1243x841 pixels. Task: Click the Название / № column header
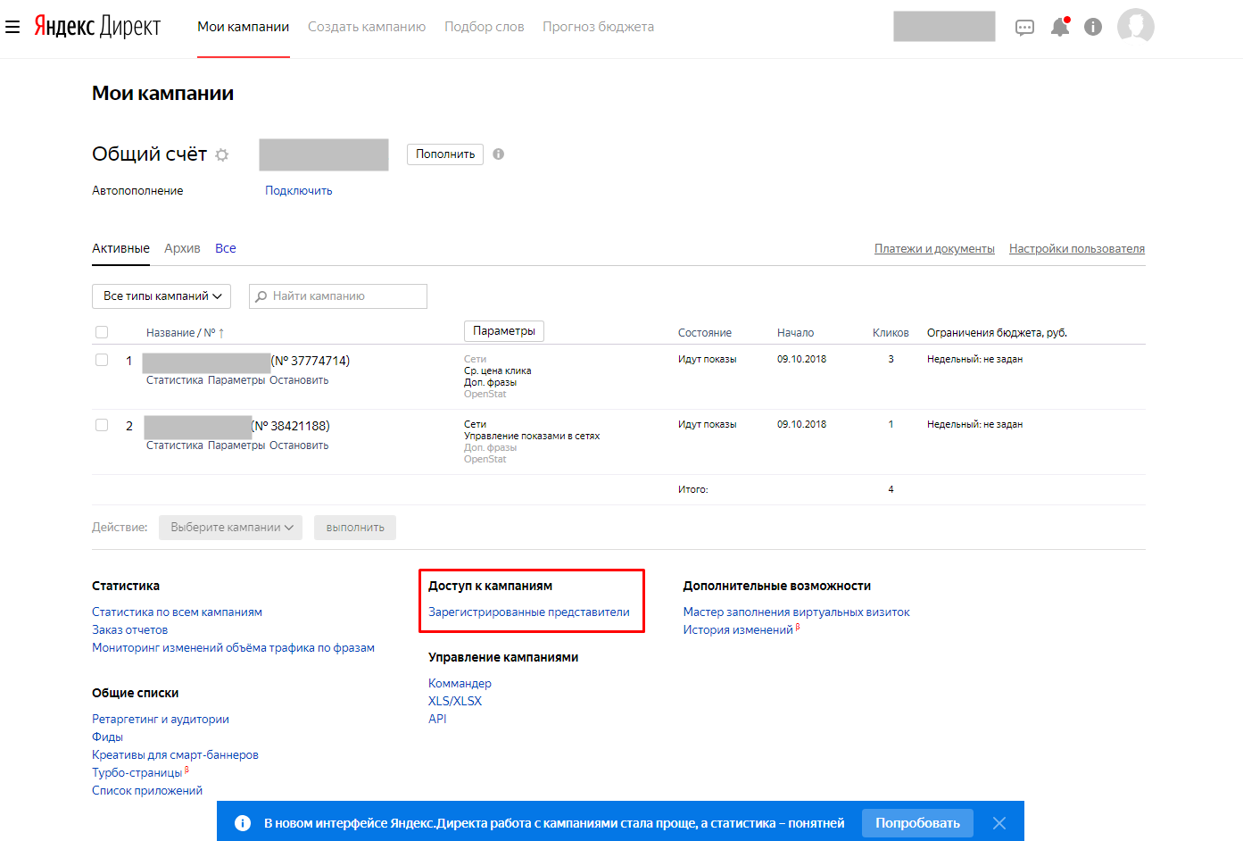(x=181, y=333)
